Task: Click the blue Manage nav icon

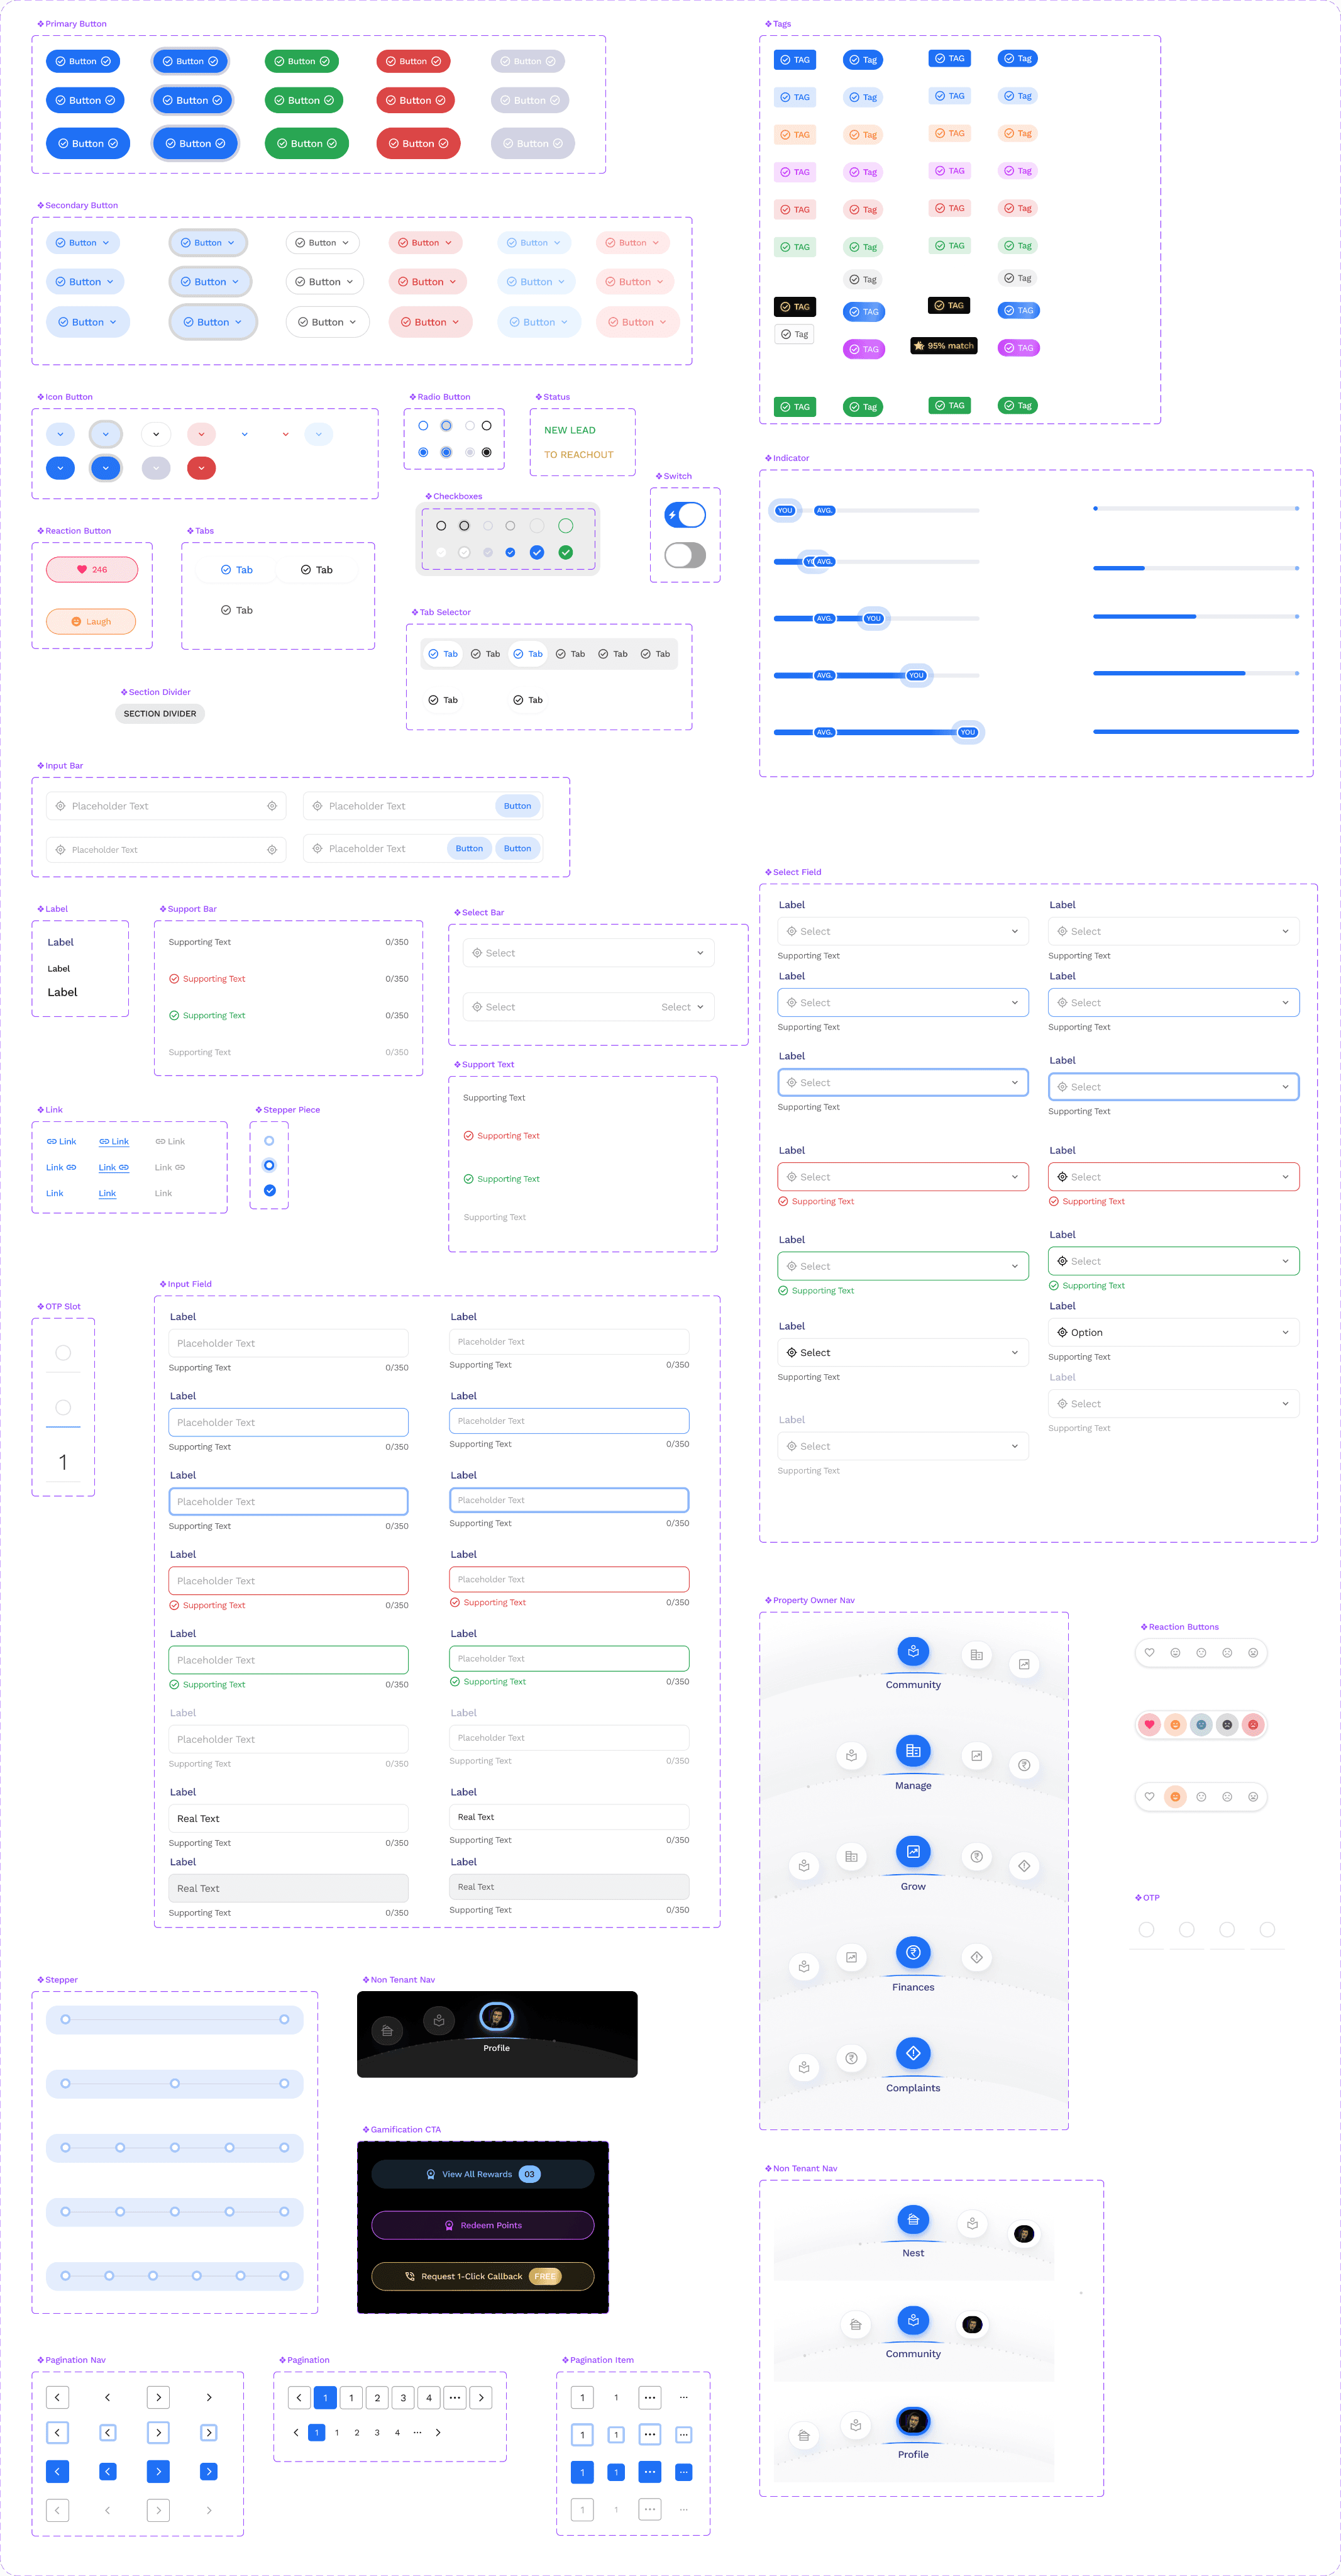Action: [x=912, y=1750]
